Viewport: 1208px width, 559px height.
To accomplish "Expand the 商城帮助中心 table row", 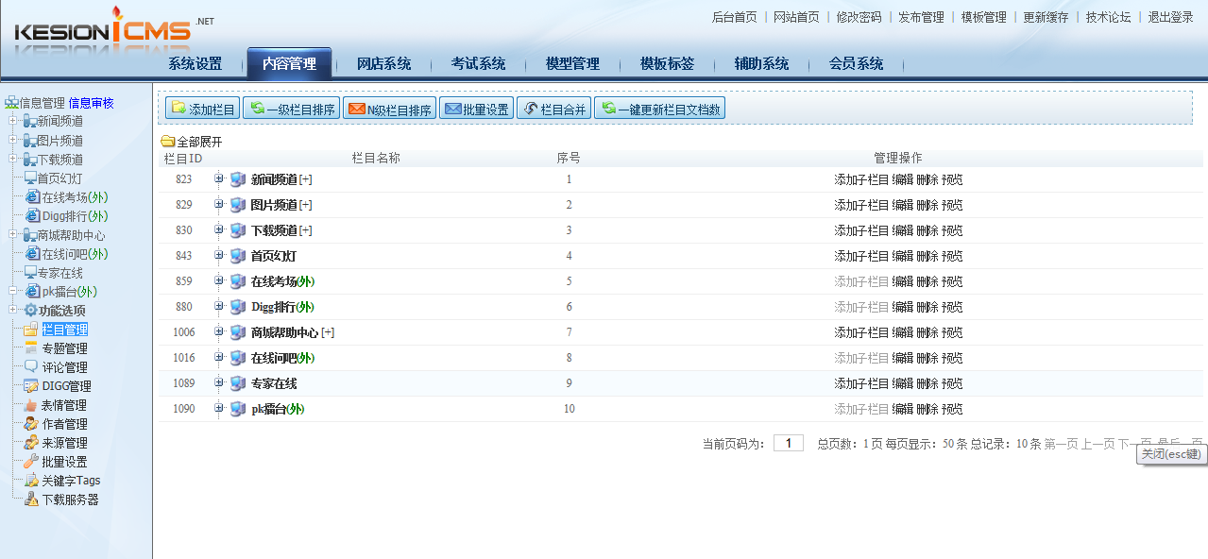I will (x=219, y=332).
